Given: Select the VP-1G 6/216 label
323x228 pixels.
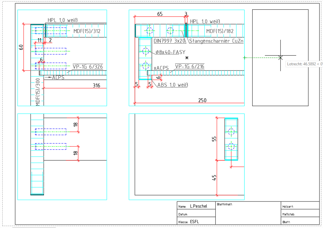Looking at the screenshot, I should pos(190,66).
